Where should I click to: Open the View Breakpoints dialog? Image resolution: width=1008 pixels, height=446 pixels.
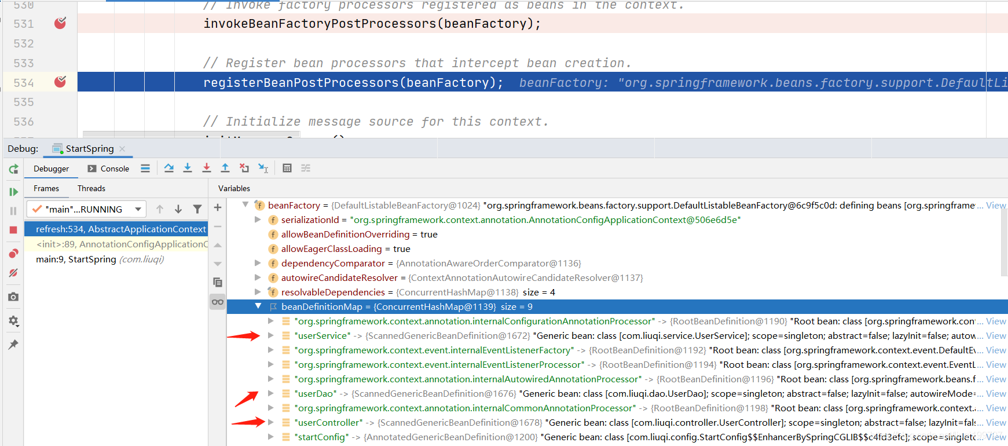point(13,254)
